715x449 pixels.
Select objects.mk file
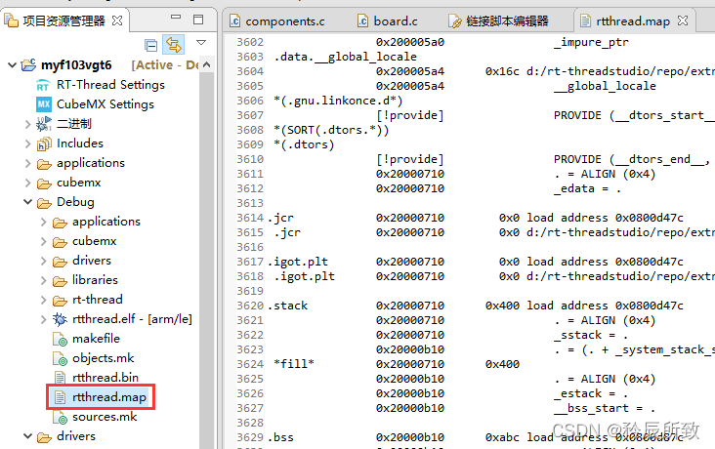[104, 358]
